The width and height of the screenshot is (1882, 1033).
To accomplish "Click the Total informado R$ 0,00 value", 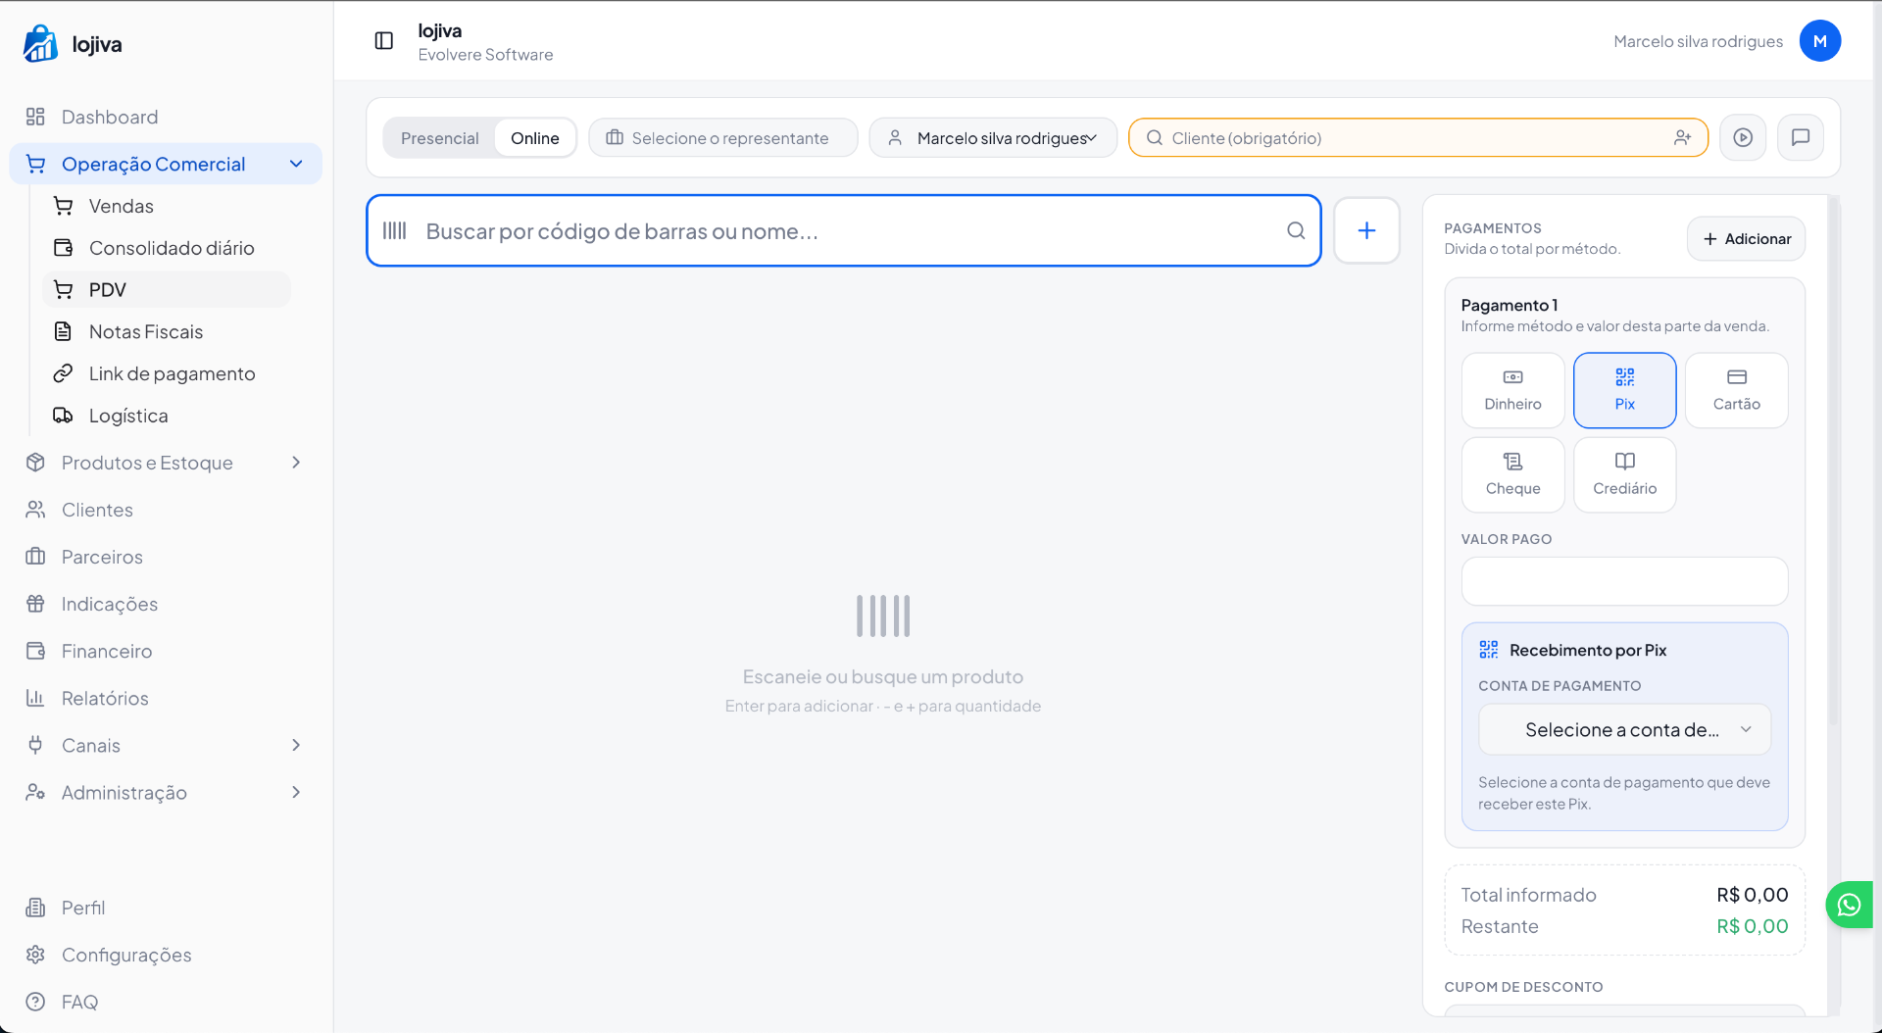I will (x=1752, y=895).
